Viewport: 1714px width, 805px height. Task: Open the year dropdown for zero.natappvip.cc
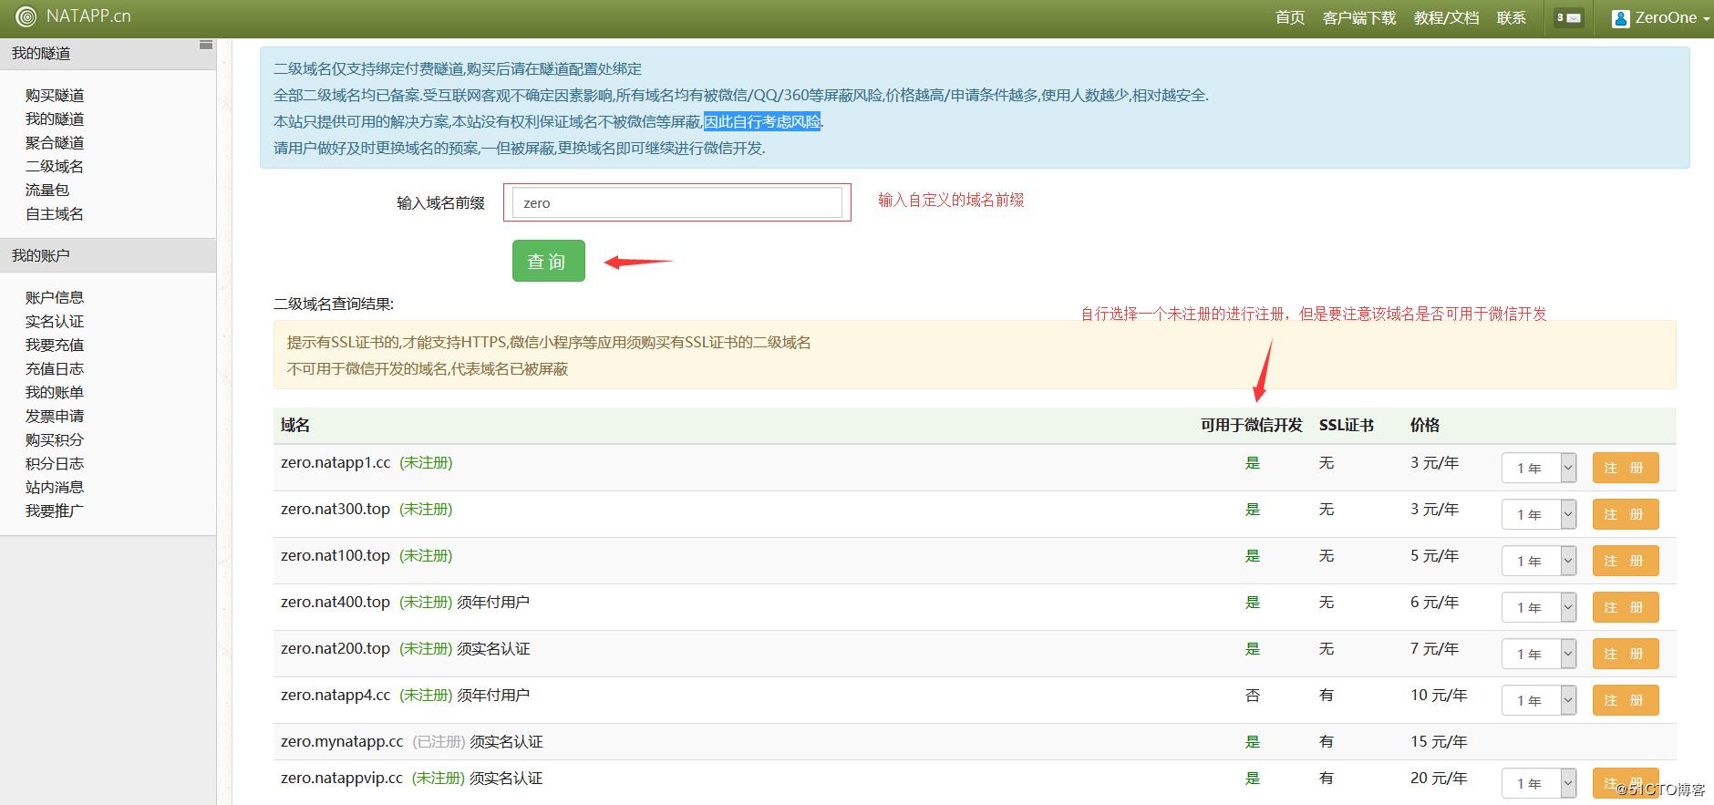pos(1538,783)
